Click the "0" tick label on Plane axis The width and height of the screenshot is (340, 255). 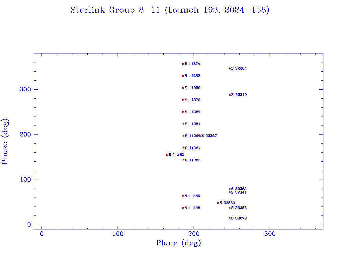42,234
